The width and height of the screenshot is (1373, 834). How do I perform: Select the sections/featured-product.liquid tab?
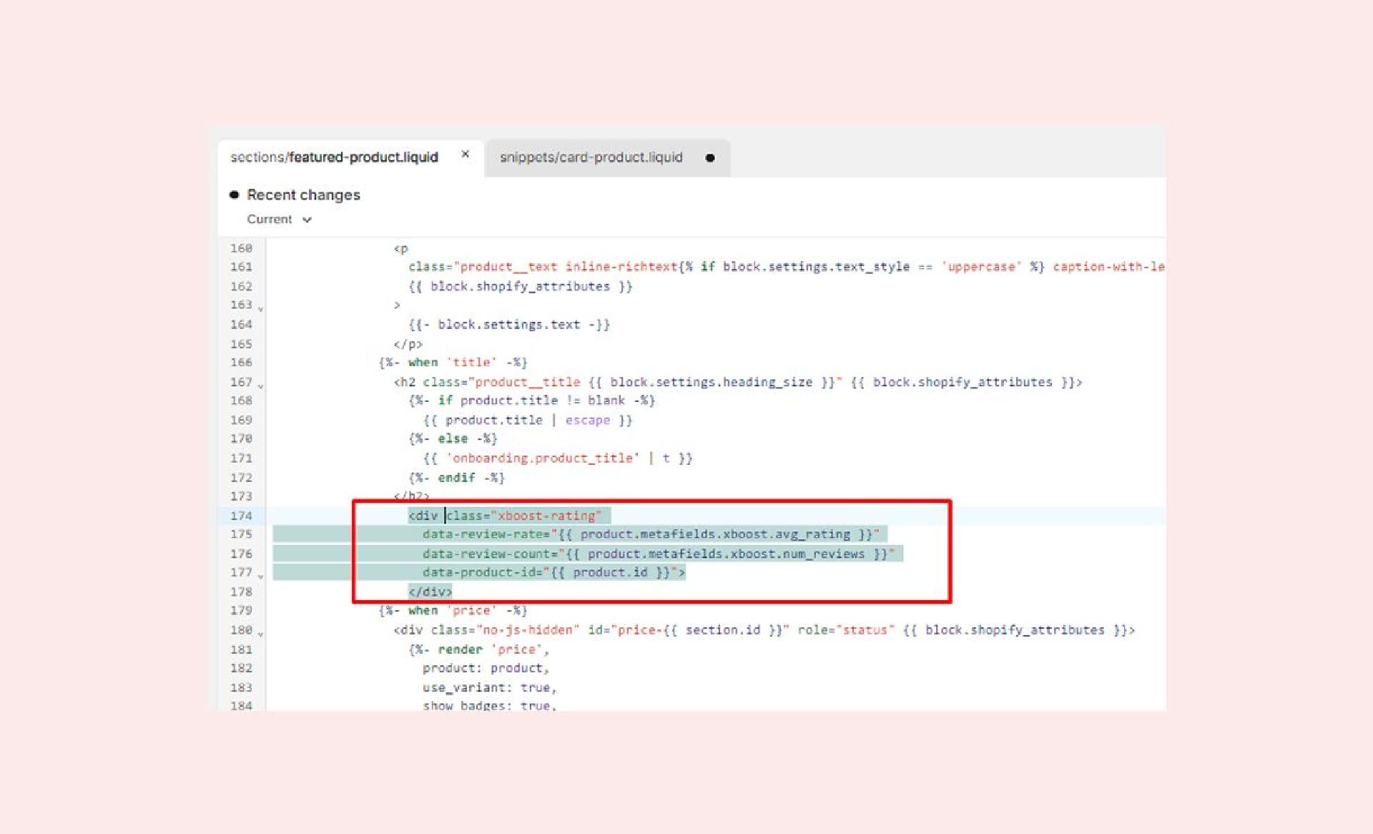[334, 157]
